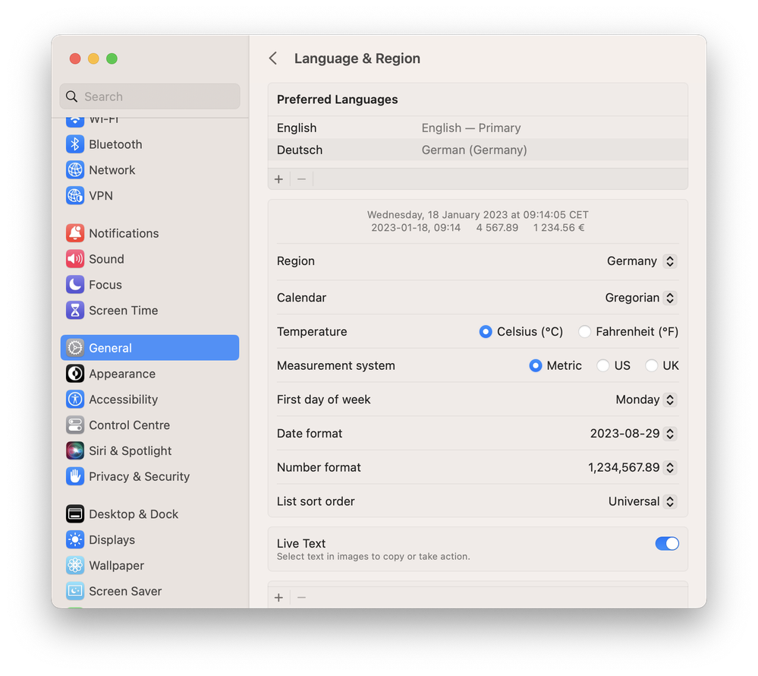Select Celsius temperature option
Image resolution: width=758 pixels, height=676 pixels.
[x=486, y=331]
